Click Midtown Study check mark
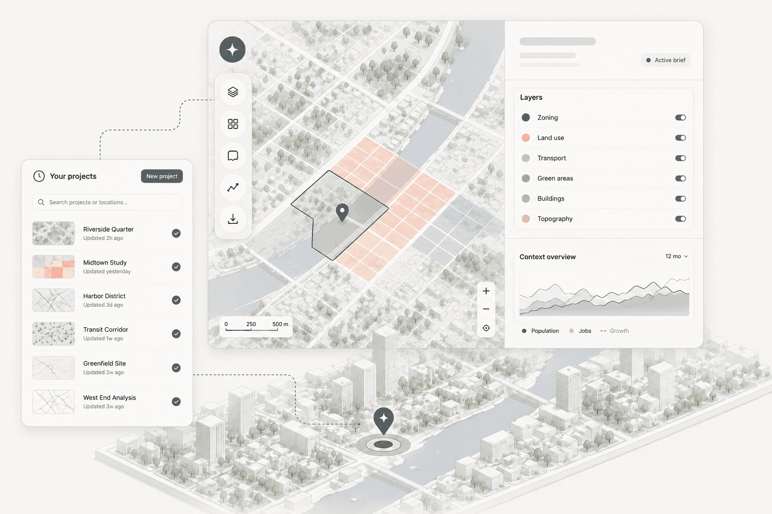The height and width of the screenshot is (514, 772). pyautogui.click(x=176, y=267)
